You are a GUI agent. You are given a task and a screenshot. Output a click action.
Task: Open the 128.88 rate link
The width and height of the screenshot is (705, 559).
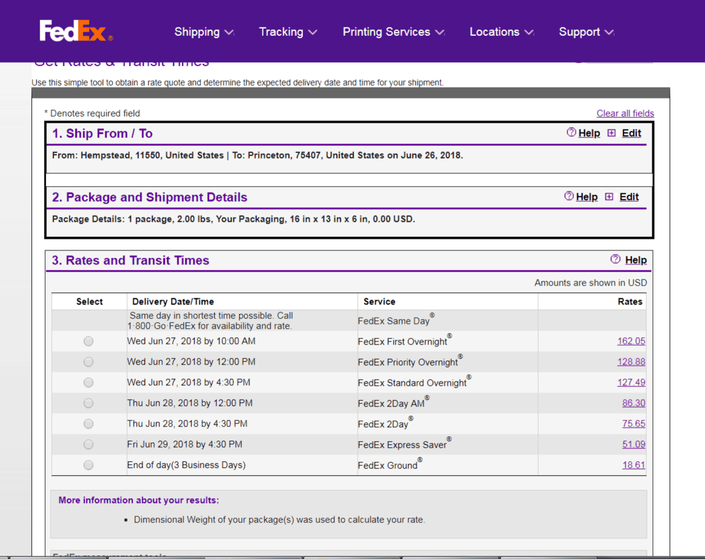(632, 362)
